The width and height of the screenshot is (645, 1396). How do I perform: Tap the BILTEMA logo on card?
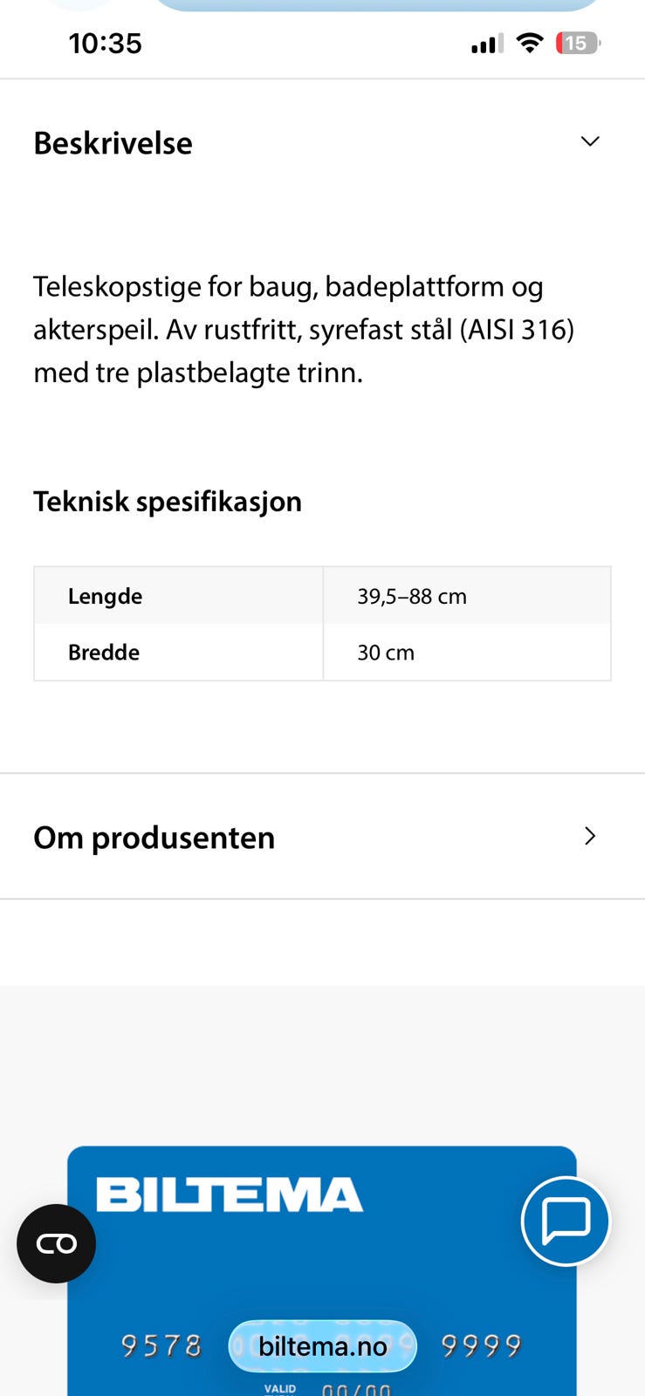click(230, 1194)
